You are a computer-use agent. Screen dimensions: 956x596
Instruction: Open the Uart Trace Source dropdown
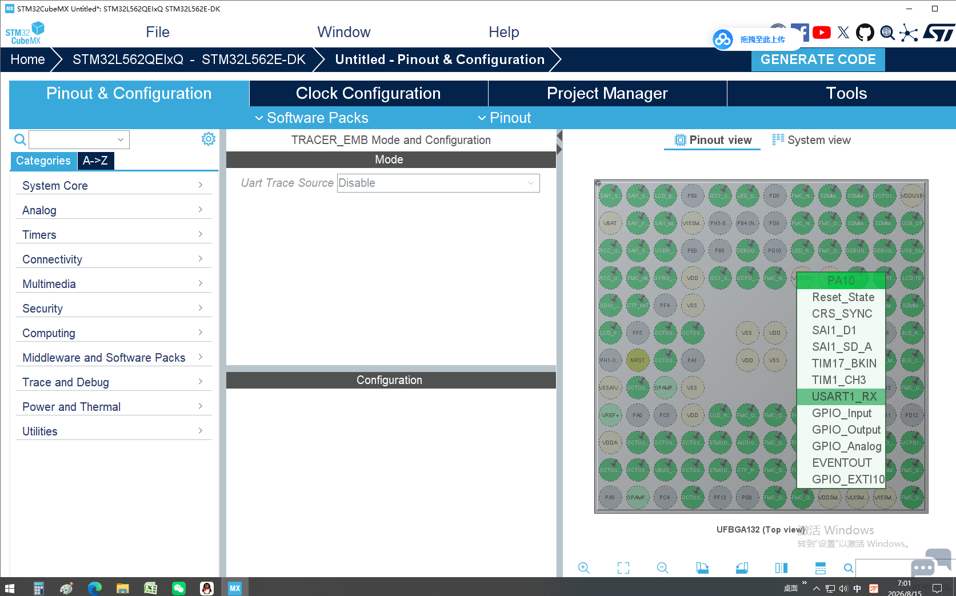(438, 183)
